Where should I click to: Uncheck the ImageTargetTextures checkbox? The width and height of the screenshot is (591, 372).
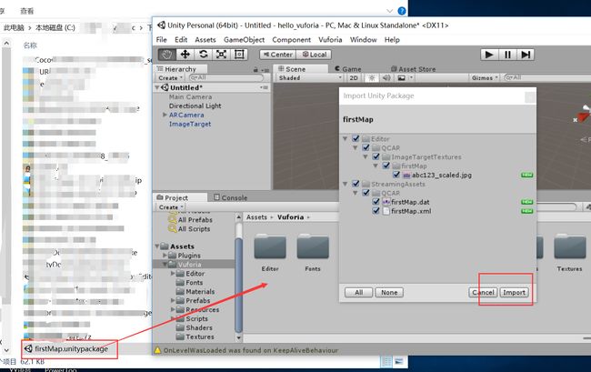(376, 156)
